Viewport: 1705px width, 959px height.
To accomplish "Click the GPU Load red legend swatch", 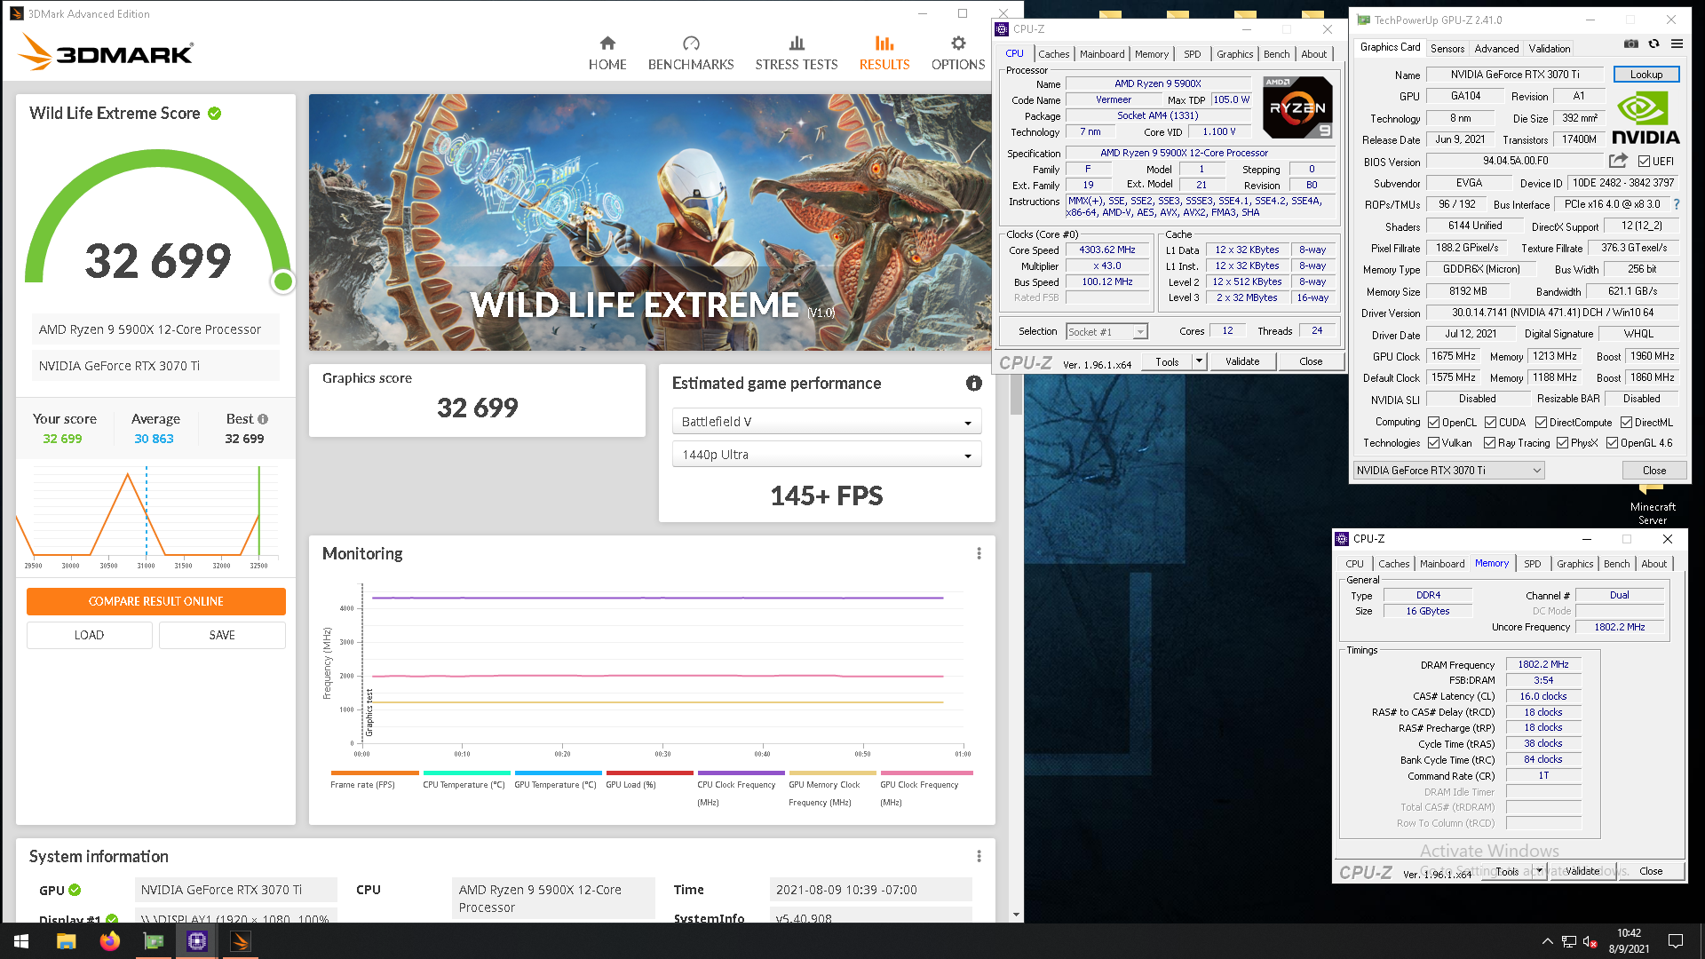I will [649, 773].
